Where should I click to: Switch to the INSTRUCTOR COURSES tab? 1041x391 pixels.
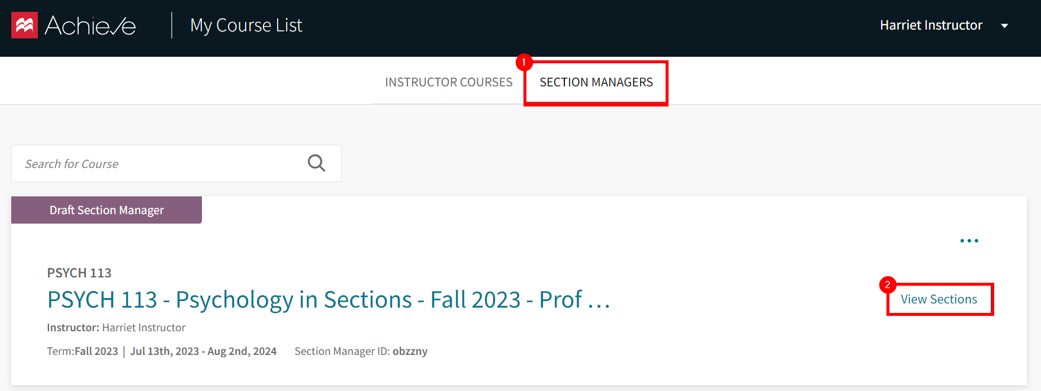click(x=448, y=82)
